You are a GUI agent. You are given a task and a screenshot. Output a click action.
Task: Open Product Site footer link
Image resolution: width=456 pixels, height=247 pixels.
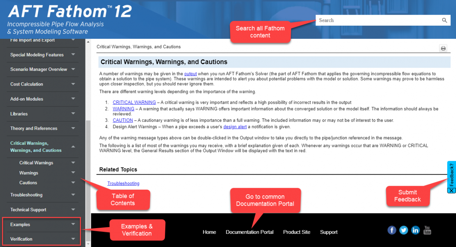297,232
